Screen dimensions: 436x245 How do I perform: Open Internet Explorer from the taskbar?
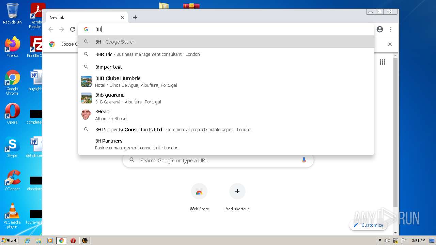(x=27, y=241)
